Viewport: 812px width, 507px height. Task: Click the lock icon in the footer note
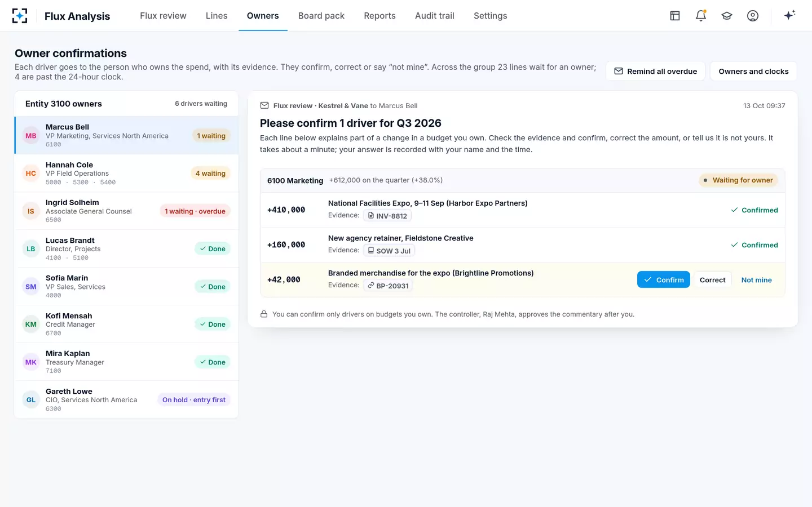[x=264, y=314]
